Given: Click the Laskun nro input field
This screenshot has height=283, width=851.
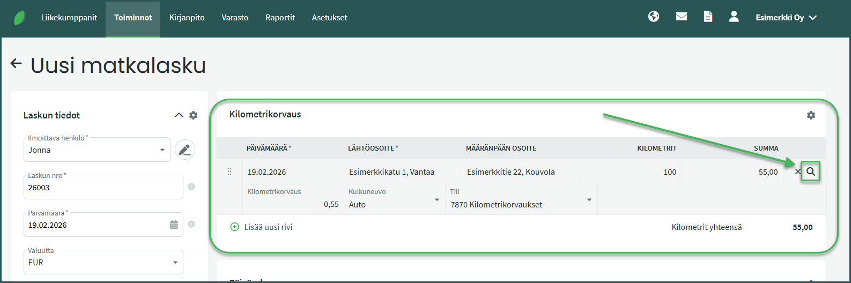Looking at the screenshot, I should pos(105,188).
